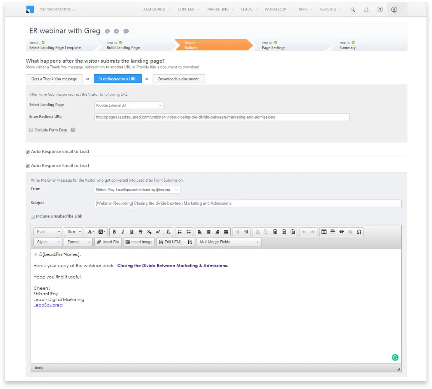Align text left
The image size is (432, 389).
point(200,232)
